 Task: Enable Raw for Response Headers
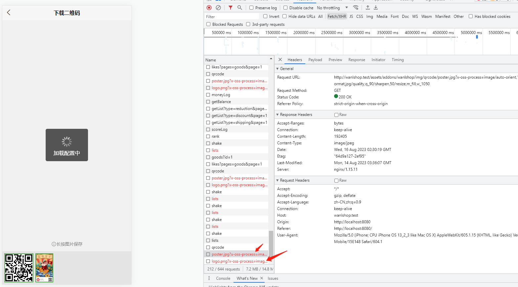click(336, 115)
